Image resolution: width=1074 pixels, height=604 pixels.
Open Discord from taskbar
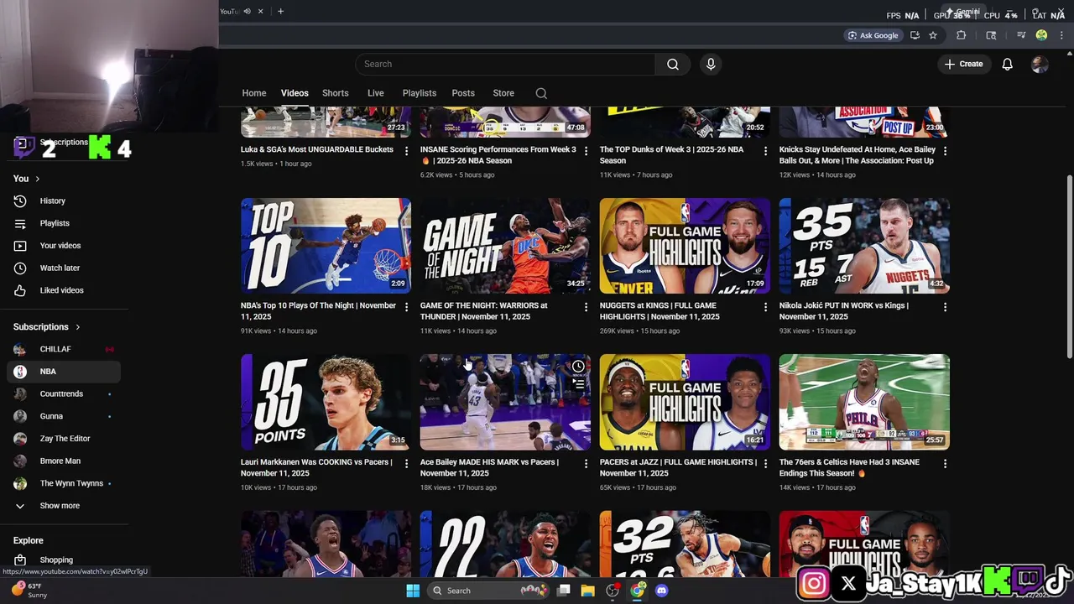(661, 591)
